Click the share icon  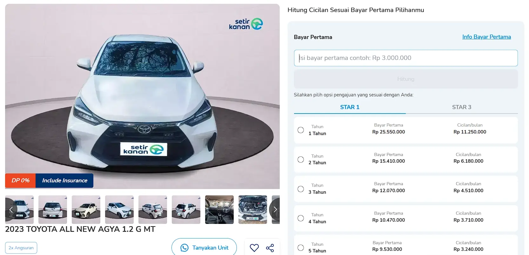[270, 248]
